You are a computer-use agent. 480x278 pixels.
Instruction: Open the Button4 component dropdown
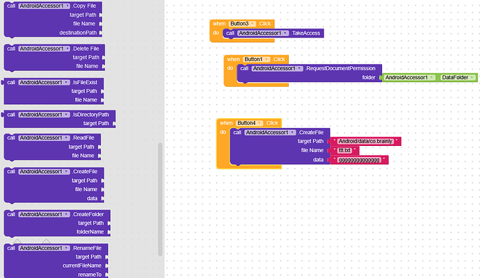[x=259, y=123]
